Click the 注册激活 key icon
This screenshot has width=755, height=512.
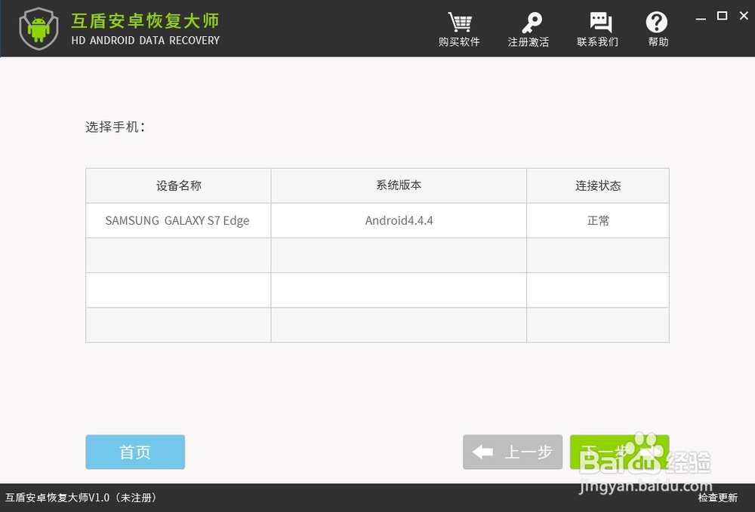tap(531, 23)
